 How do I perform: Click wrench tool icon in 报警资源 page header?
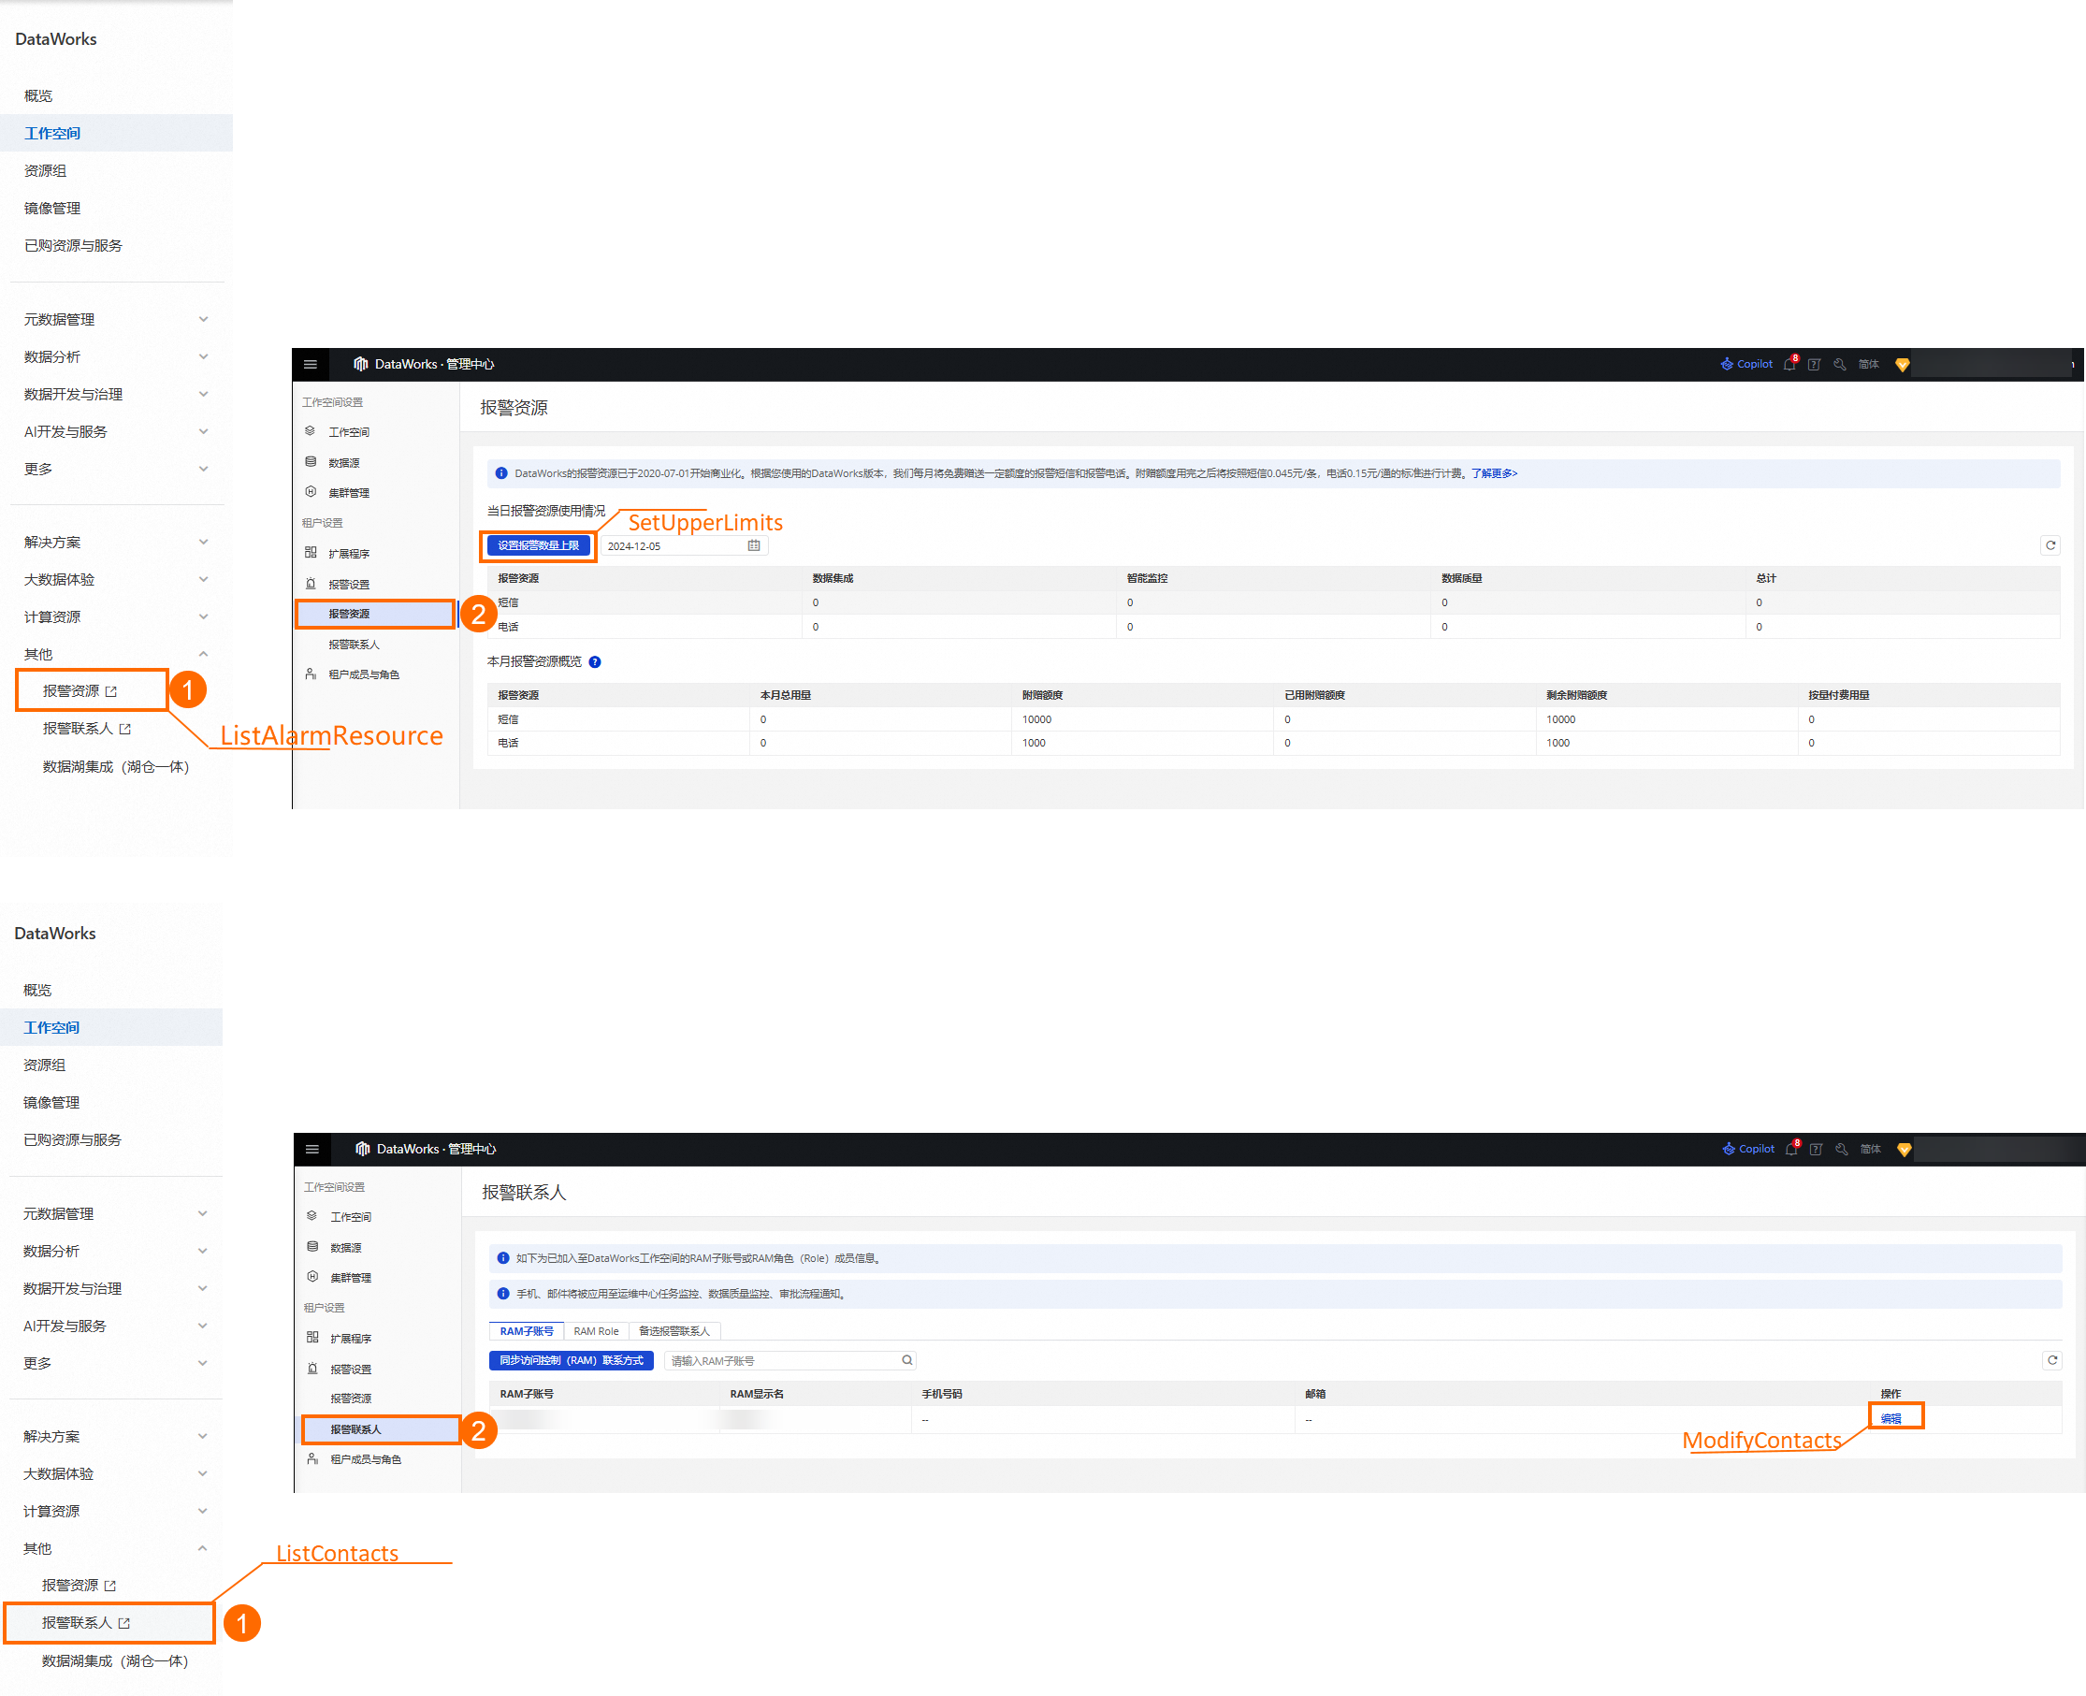(1839, 365)
